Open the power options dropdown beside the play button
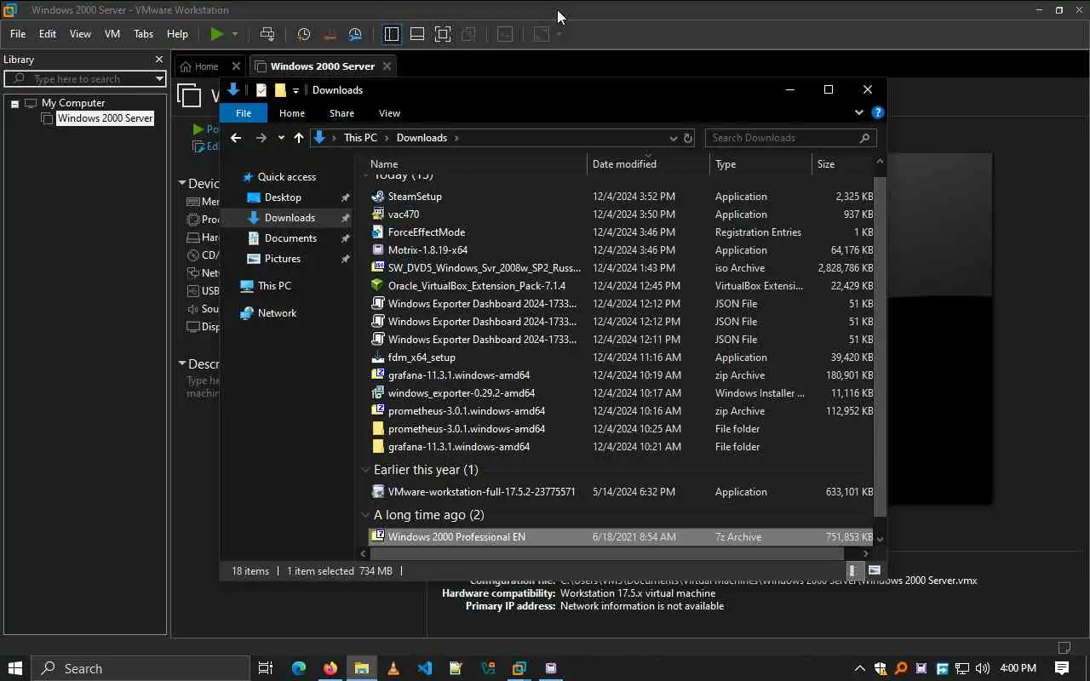This screenshot has width=1090, height=681. [x=235, y=34]
